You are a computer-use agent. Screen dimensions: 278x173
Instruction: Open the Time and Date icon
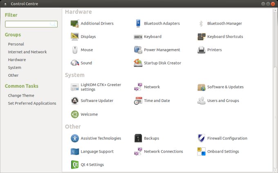coord(138,101)
